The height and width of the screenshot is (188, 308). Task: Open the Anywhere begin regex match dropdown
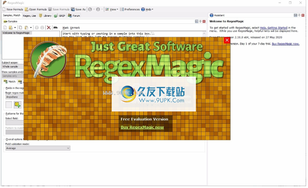tap(15, 97)
